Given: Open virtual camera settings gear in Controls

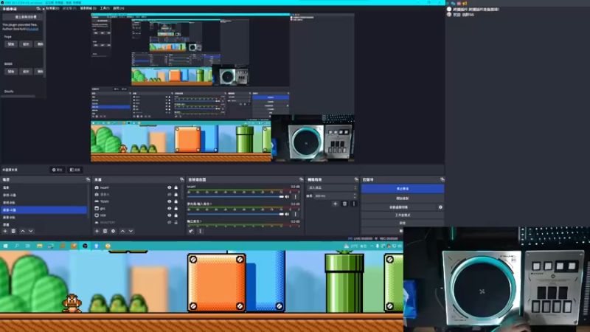Looking at the screenshot, I should click(x=440, y=207).
